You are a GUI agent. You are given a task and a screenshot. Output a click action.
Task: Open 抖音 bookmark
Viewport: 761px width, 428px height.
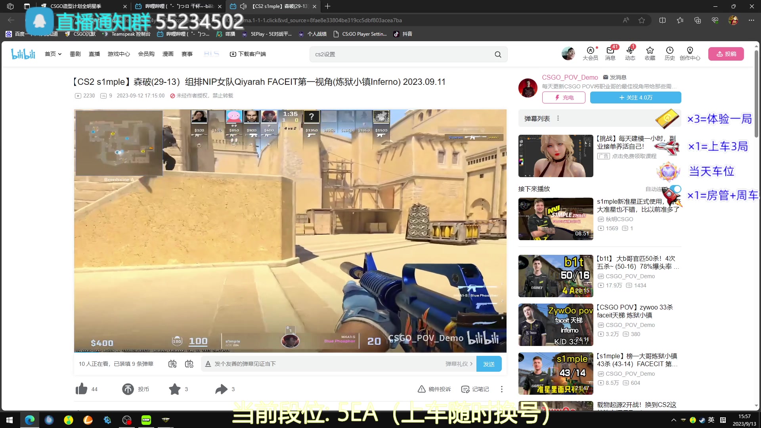pos(403,34)
